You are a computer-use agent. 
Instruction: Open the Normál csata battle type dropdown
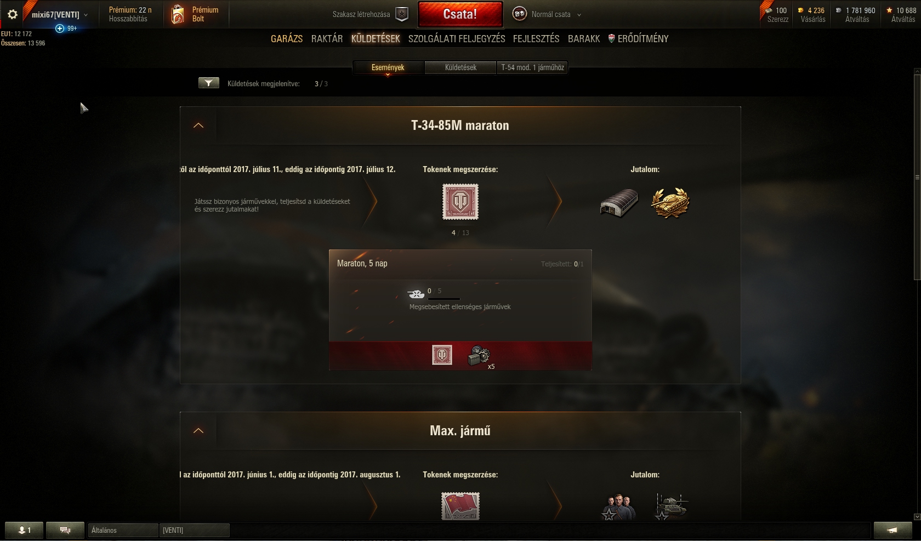(547, 14)
